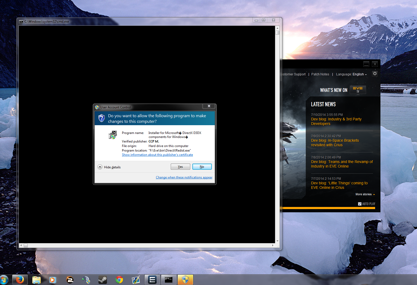
Task: Open the EVE launcher settings gear
Action: (x=375, y=74)
